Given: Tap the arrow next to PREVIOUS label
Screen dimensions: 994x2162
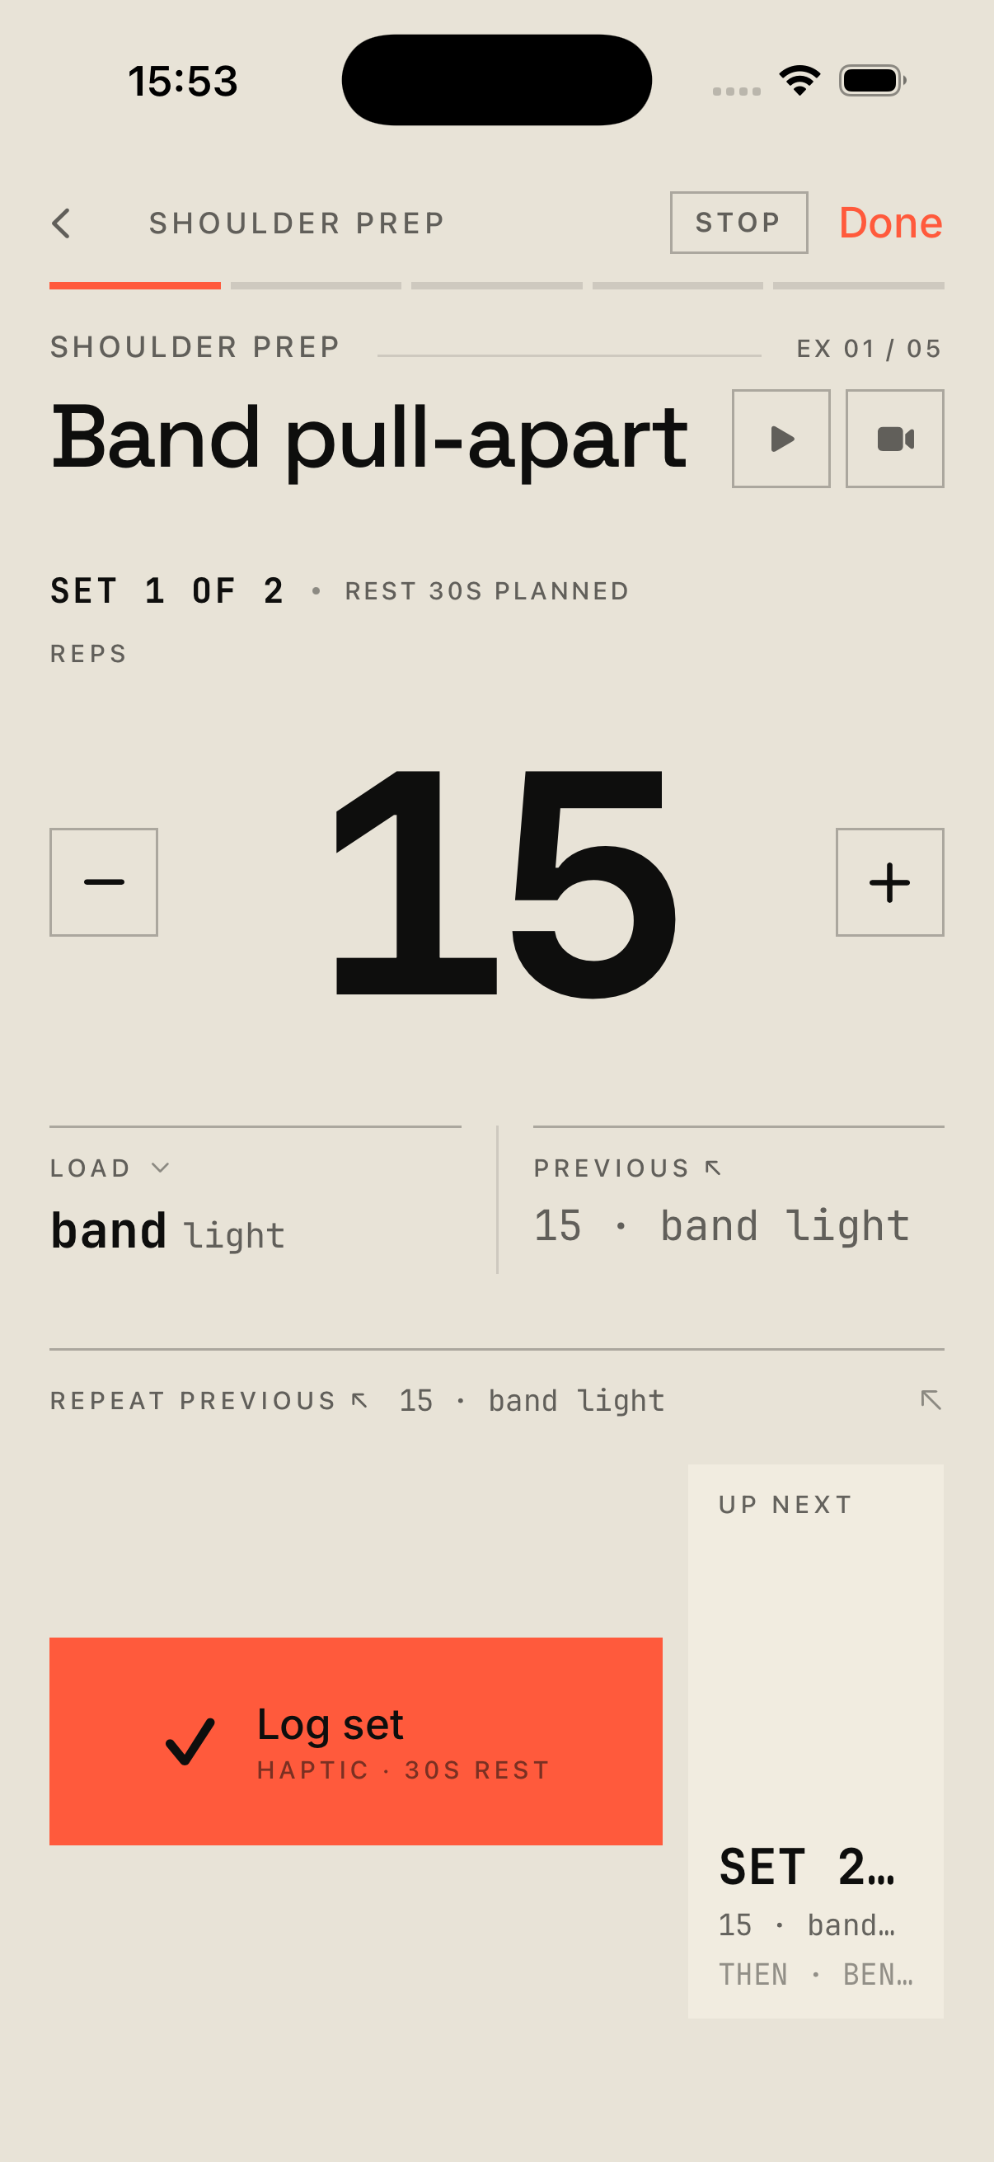Looking at the screenshot, I should [x=711, y=1166].
